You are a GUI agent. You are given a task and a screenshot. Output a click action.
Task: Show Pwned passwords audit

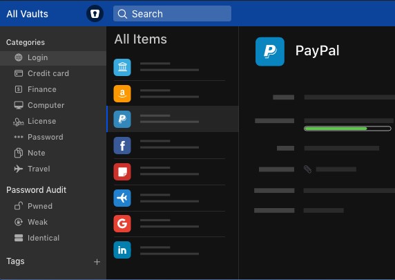[53, 206]
